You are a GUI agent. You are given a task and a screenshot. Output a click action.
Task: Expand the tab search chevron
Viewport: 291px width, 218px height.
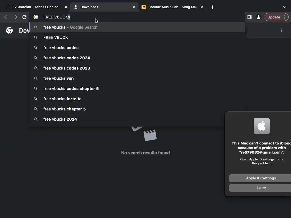[285, 7]
